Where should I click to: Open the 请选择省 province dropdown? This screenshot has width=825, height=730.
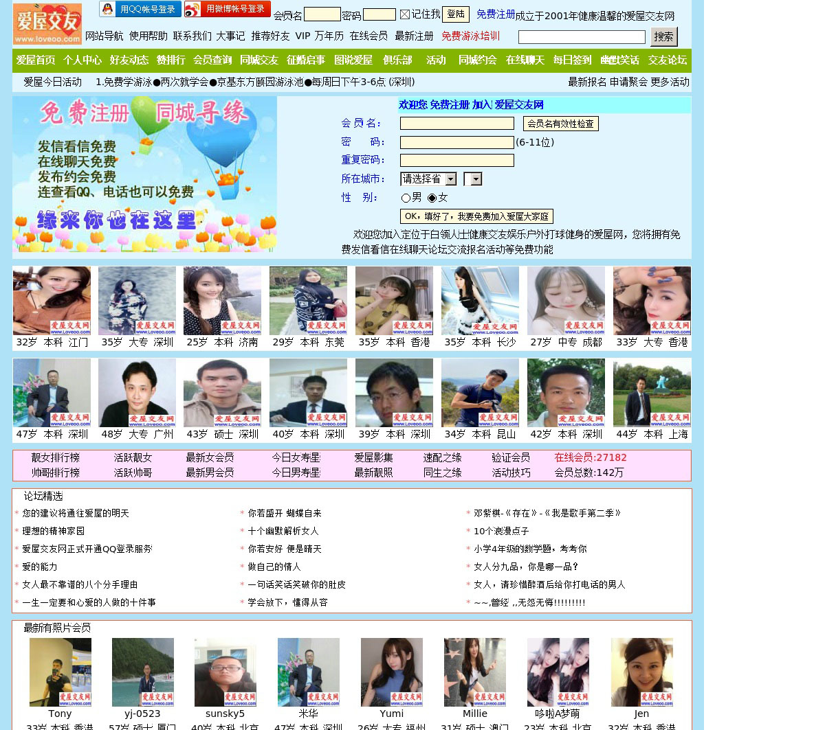tap(429, 179)
